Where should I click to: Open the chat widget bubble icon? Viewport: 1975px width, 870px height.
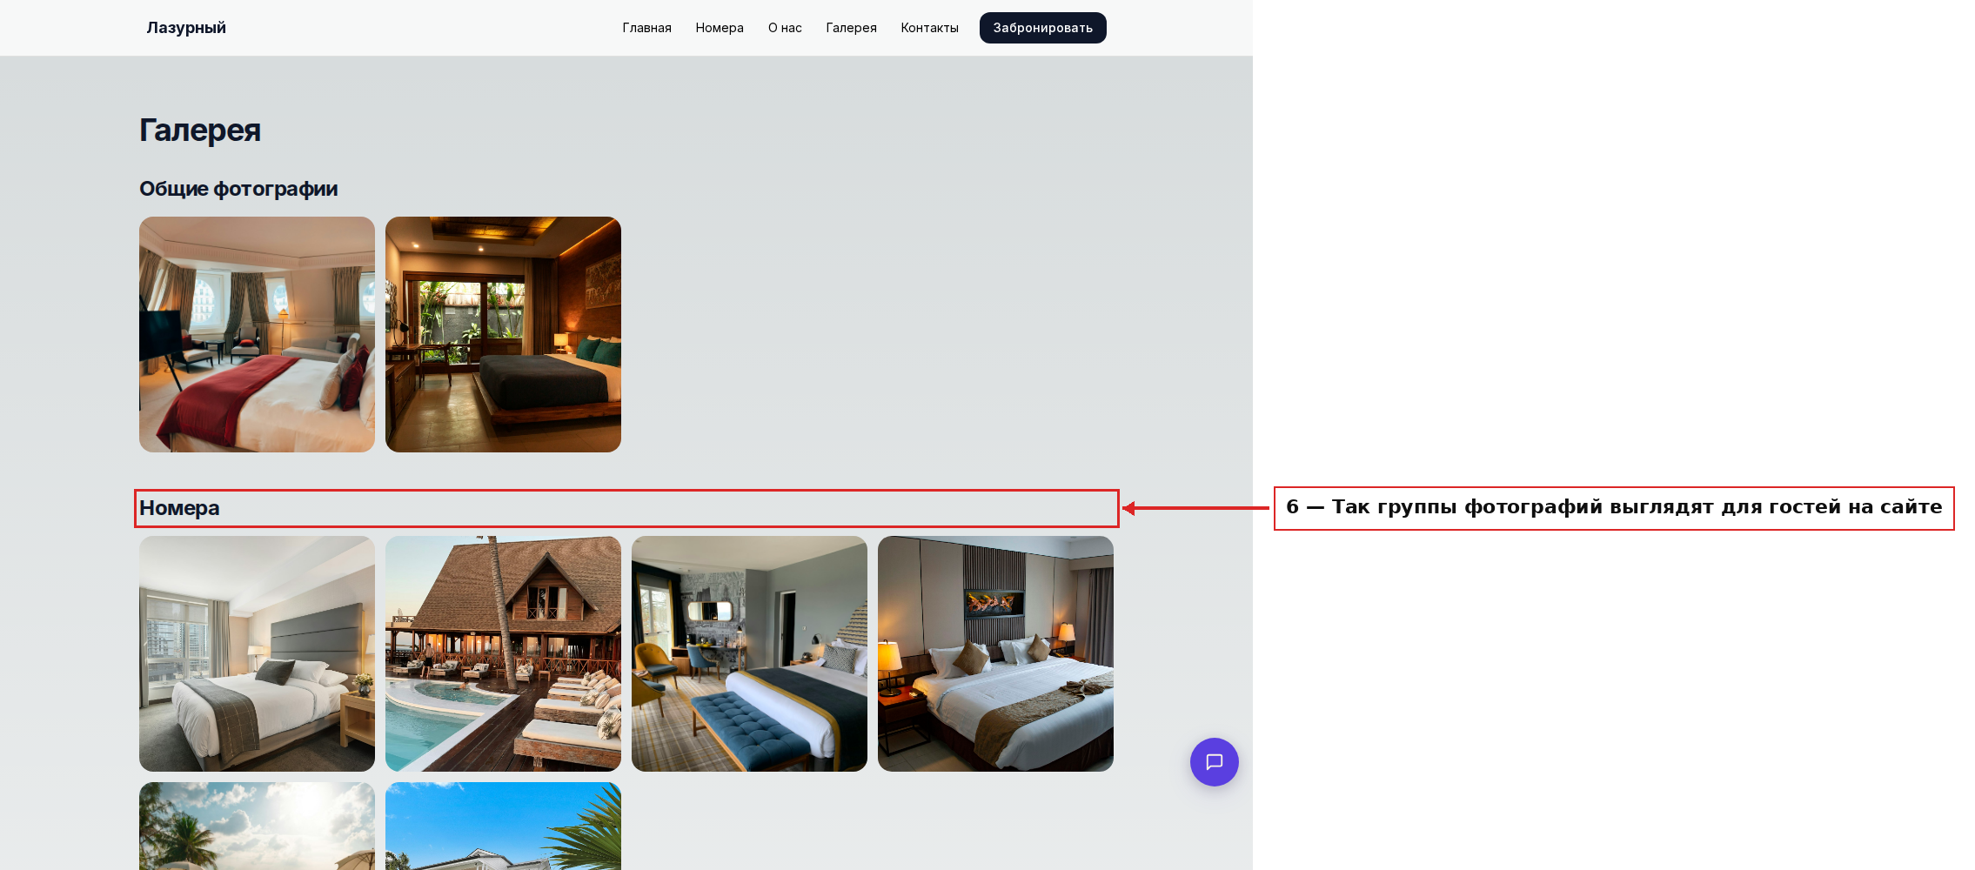[1214, 762]
